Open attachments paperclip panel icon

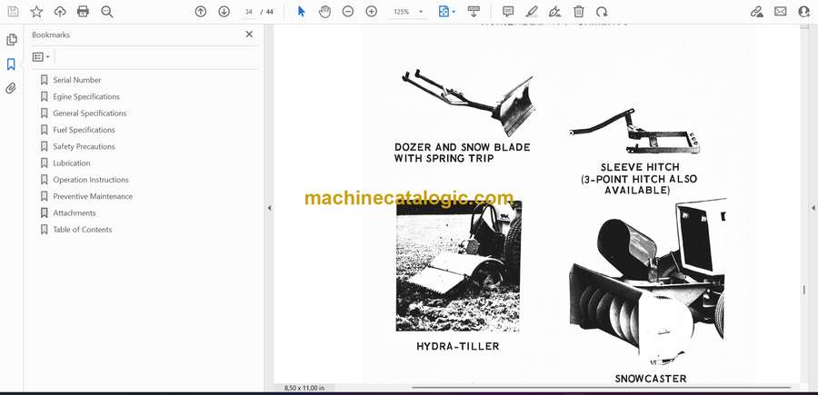point(11,88)
